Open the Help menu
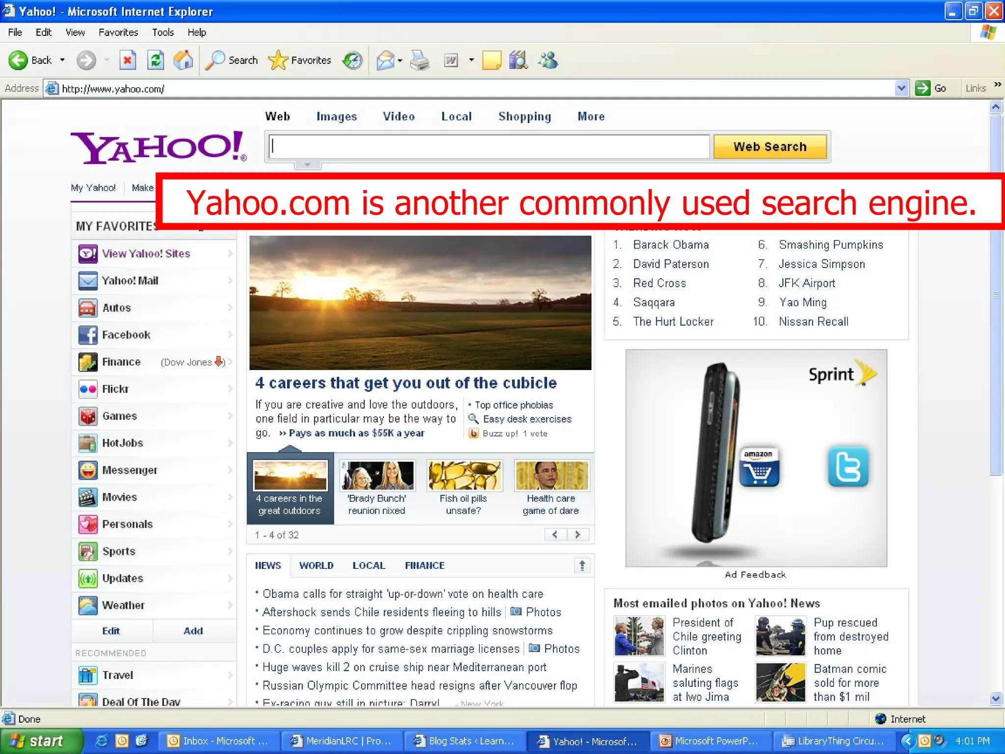Screen dimensions: 1005x754 (197, 32)
